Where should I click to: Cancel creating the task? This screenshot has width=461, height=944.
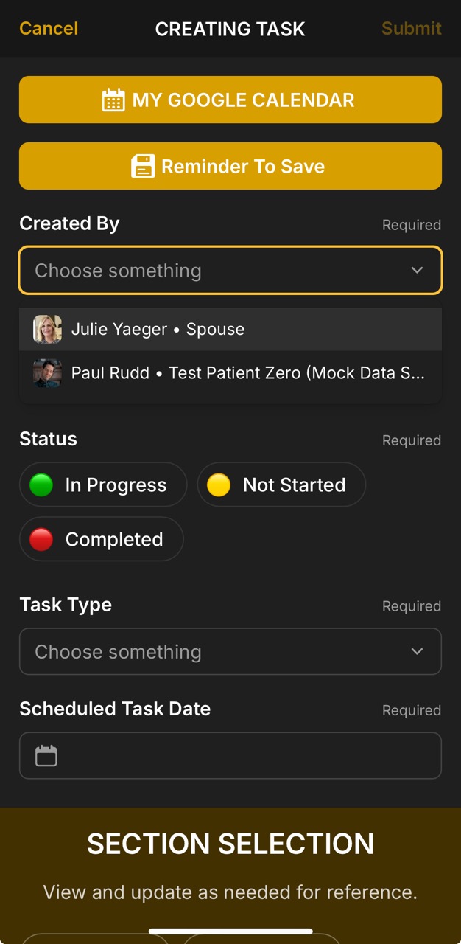pyautogui.click(x=47, y=29)
